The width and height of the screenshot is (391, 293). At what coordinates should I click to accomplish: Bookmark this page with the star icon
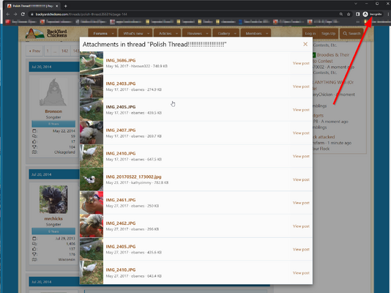point(349,14)
